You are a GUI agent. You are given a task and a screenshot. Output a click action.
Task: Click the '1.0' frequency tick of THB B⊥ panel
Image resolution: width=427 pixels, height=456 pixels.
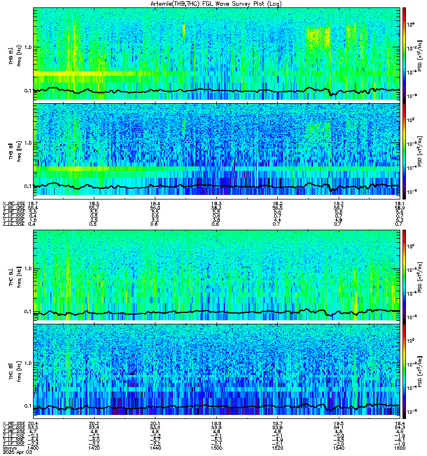[x=28, y=47]
